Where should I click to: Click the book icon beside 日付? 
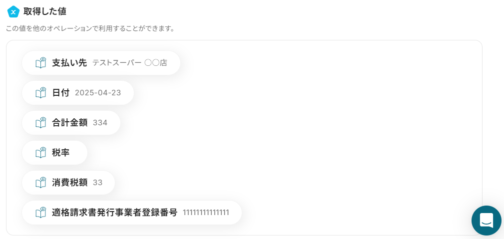(41, 93)
